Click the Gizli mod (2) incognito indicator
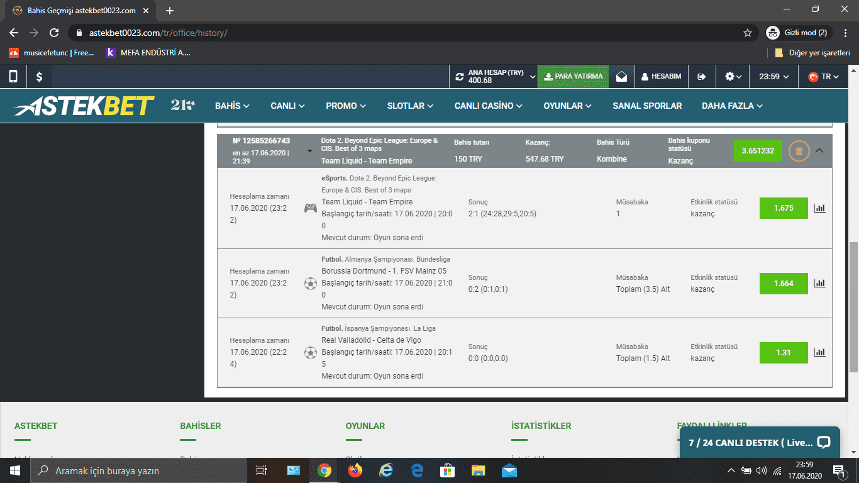859x483 pixels. tap(800, 33)
